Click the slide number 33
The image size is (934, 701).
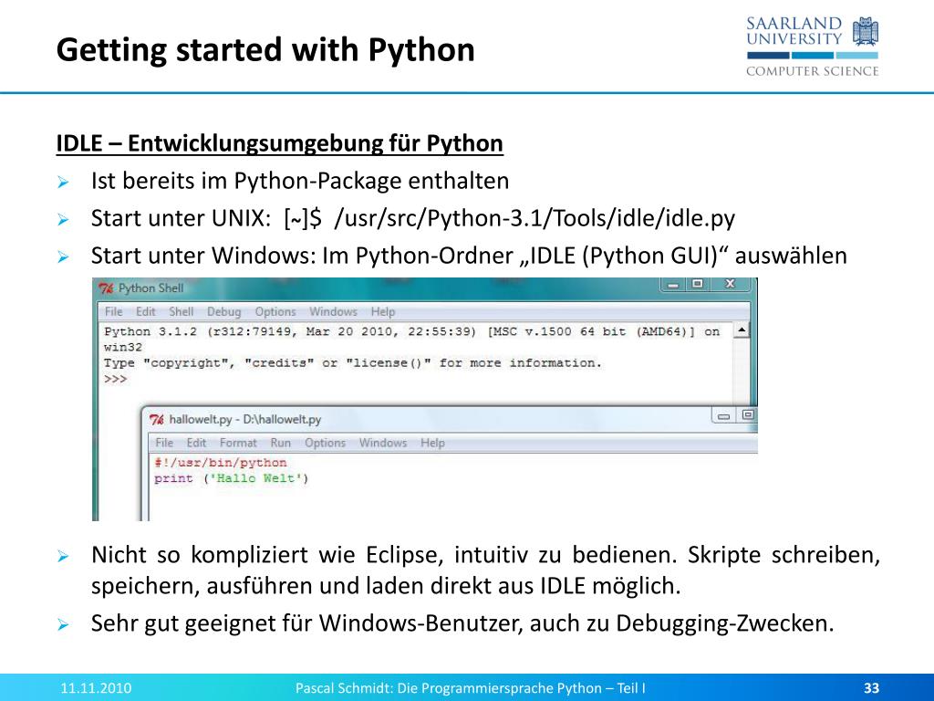coord(871,688)
